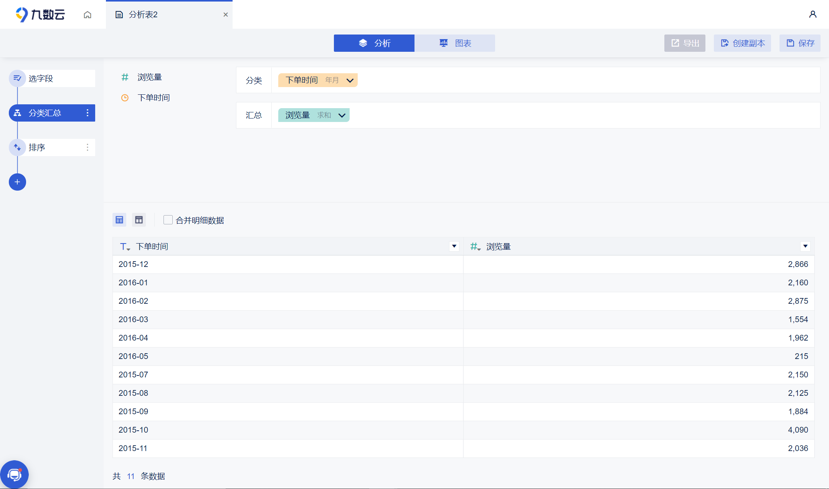This screenshot has width=829, height=489.
Task: Expand 下单时间 年月 category dropdown
Action: pyautogui.click(x=350, y=80)
